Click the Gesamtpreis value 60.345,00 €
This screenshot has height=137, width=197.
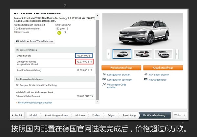(x=84, y=56)
